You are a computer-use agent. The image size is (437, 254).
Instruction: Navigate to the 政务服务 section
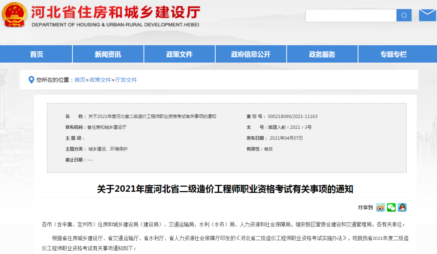pos(322,54)
